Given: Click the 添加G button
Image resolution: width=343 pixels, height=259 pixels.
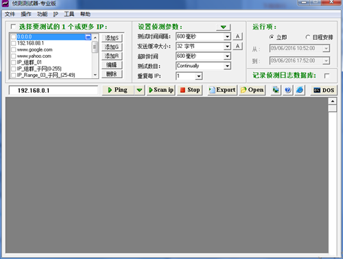Looking at the screenshot, I should coord(112,47).
